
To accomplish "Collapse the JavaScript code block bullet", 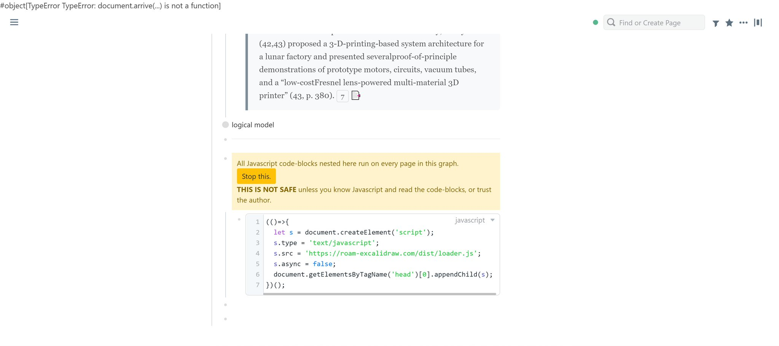I will tap(239, 219).
